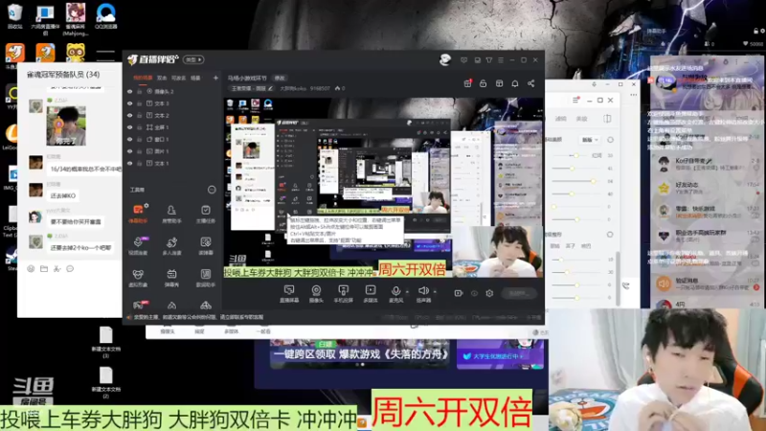Open the 弹幕秀 tool

(171, 278)
